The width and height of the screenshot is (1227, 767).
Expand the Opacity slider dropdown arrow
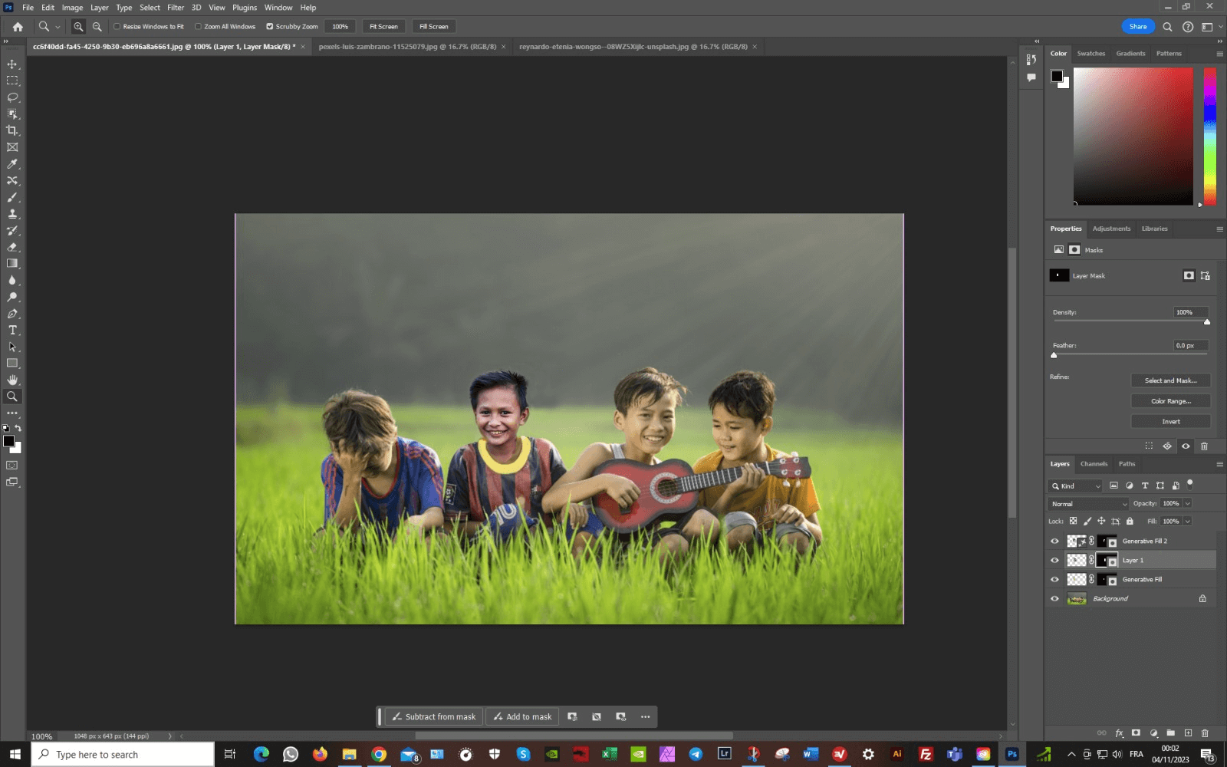coord(1188,504)
